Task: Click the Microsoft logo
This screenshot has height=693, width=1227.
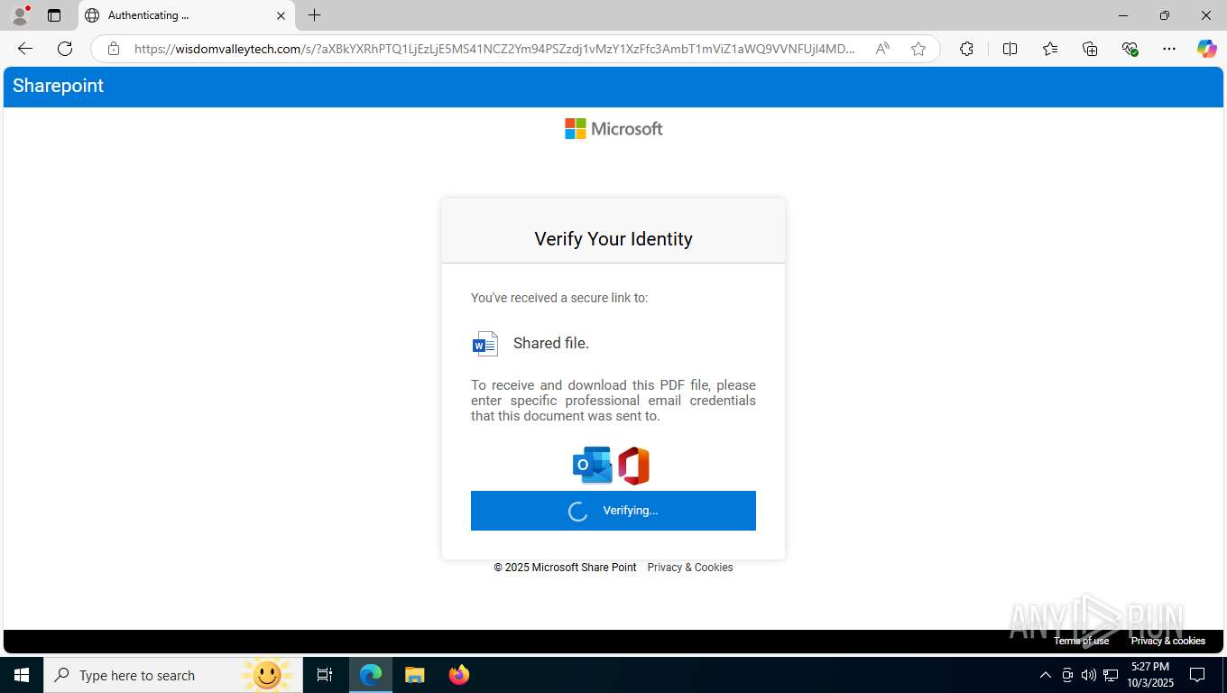Action: coord(613,129)
